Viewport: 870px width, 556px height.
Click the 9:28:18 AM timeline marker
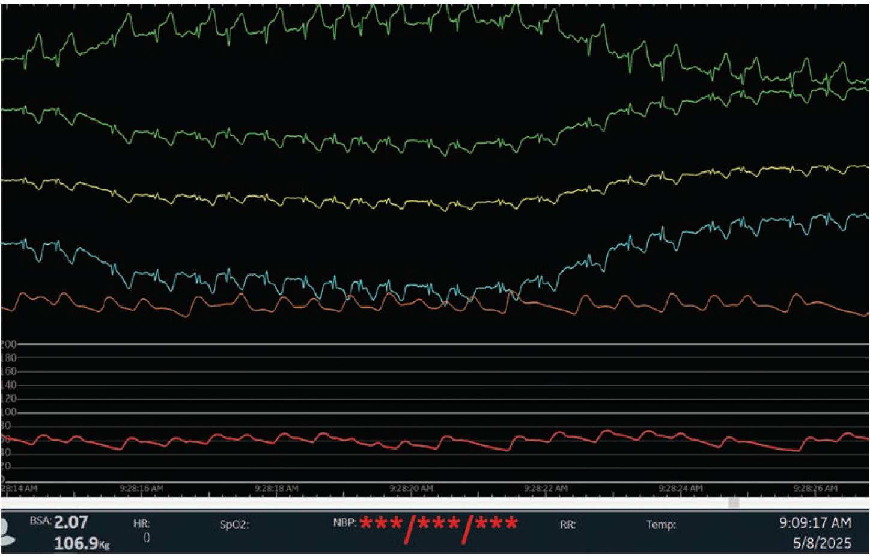(x=276, y=489)
